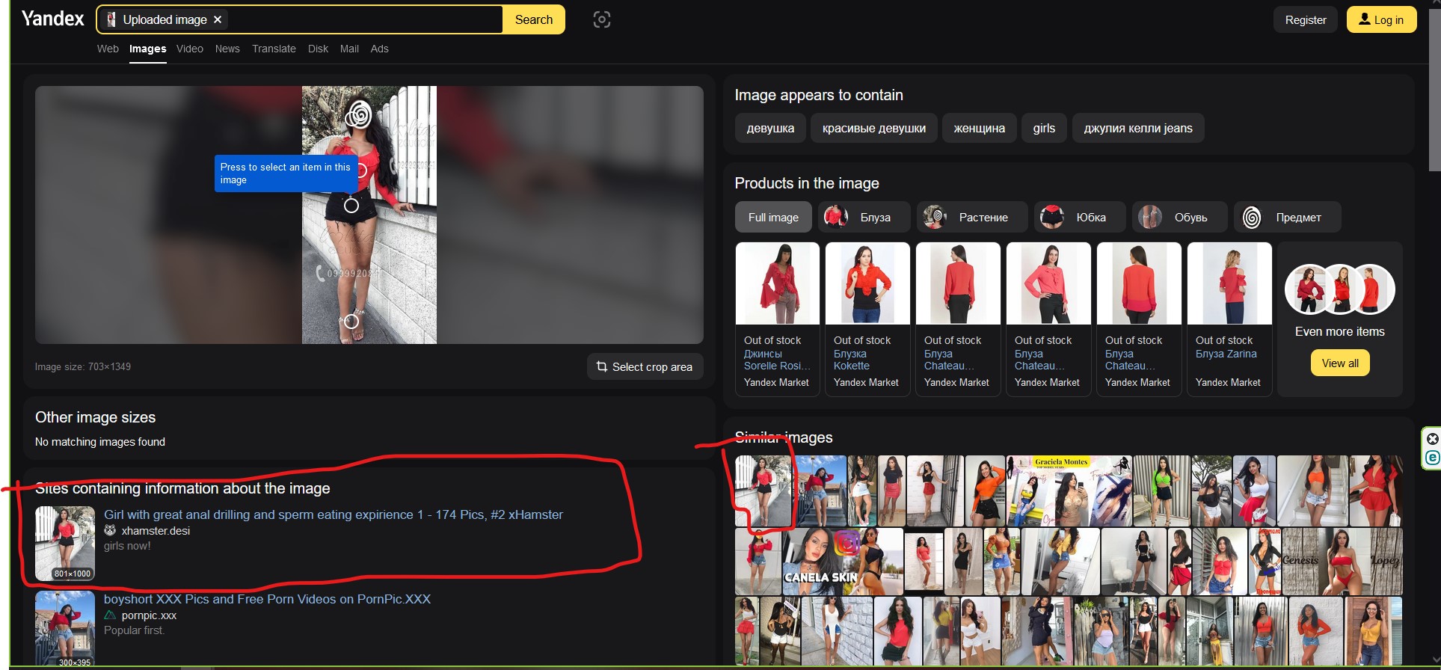Click the xhamster.desi site link
This screenshot has width=1441, height=670.
tap(156, 530)
